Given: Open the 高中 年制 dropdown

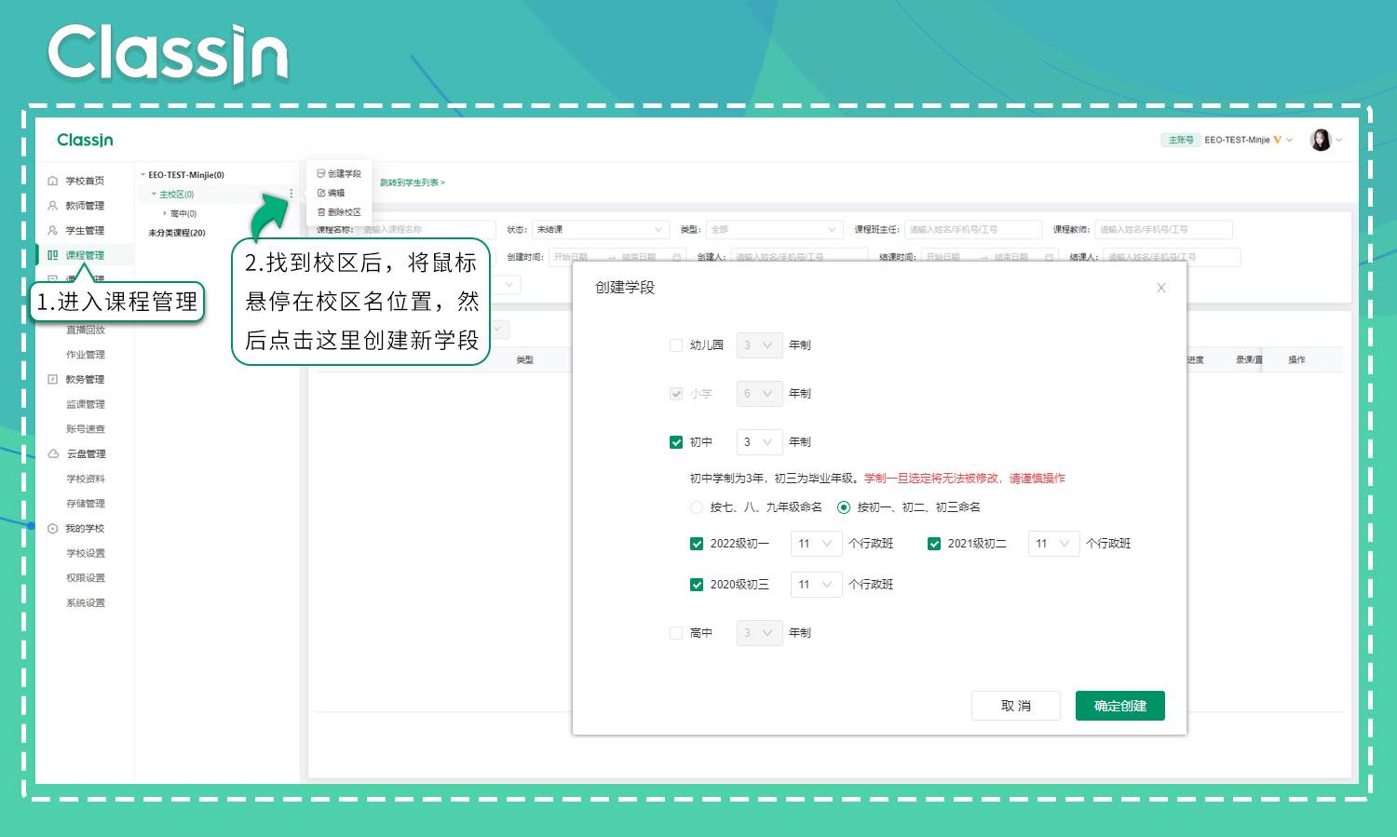Looking at the screenshot, I should pos(759,633).
